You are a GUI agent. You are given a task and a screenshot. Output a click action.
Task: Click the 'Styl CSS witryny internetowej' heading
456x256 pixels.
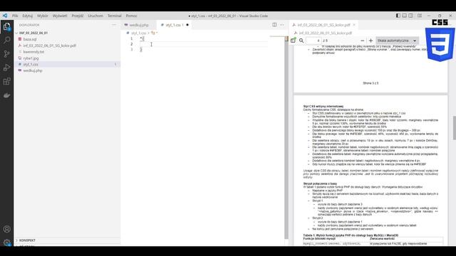[323, 106]
